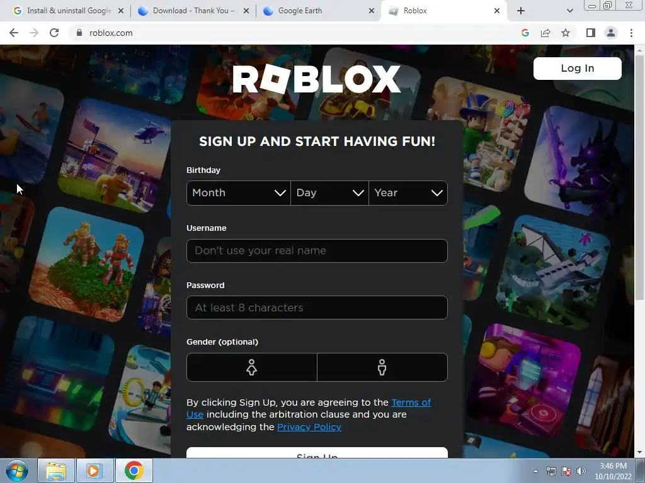Open Chrome's three-dot menu
645x483 pixels.
(631, 33)
